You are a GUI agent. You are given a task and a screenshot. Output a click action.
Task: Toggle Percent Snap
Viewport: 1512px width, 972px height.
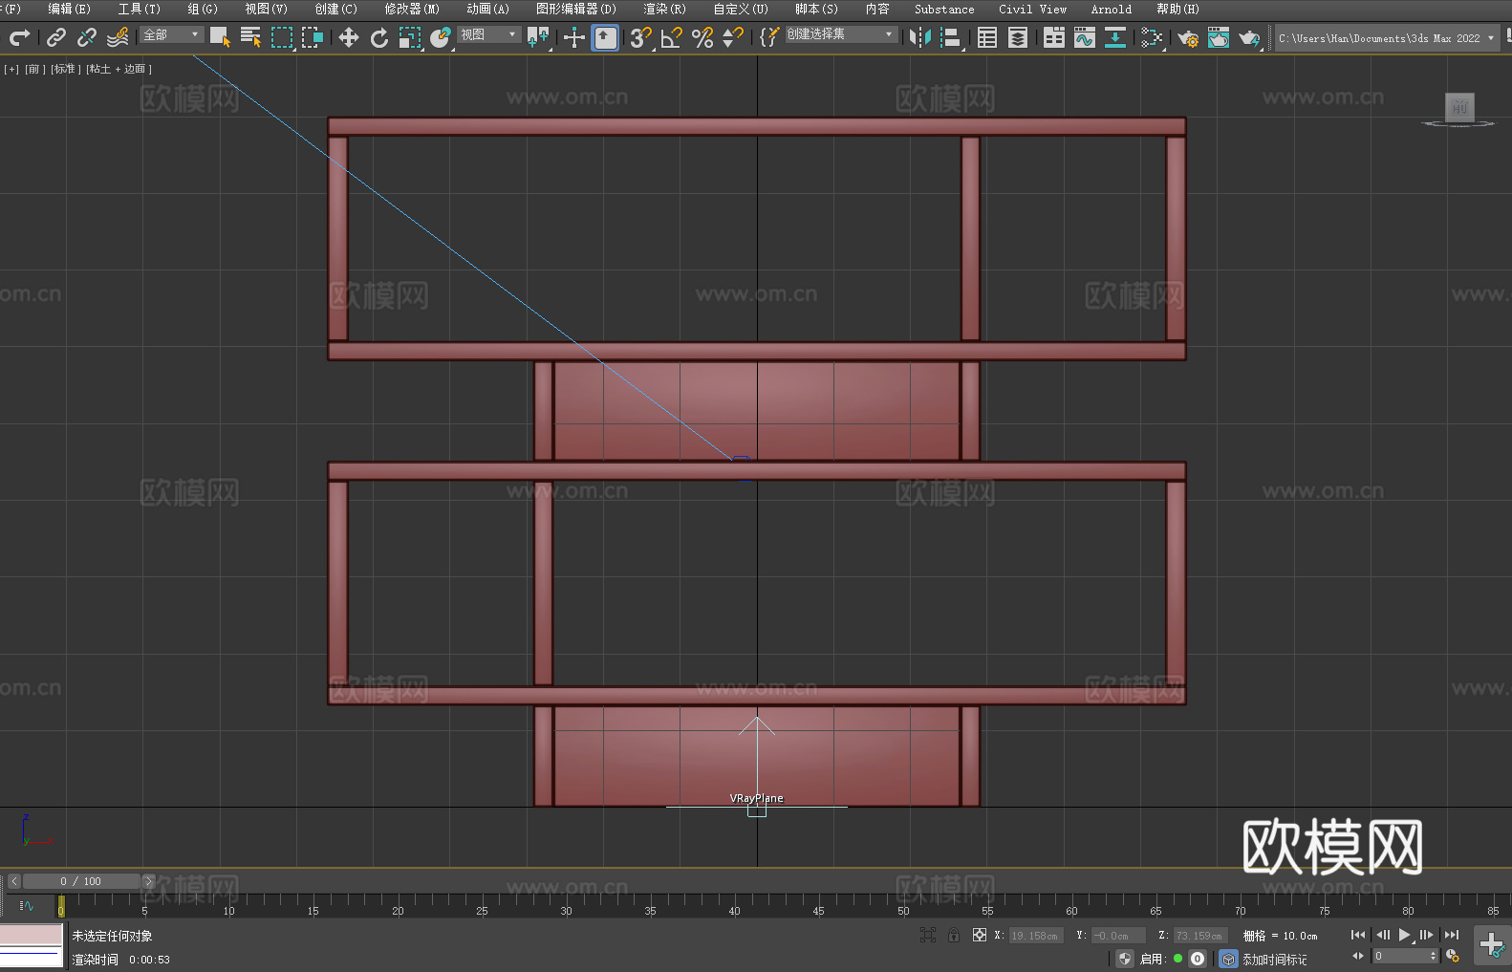(702, 37)
